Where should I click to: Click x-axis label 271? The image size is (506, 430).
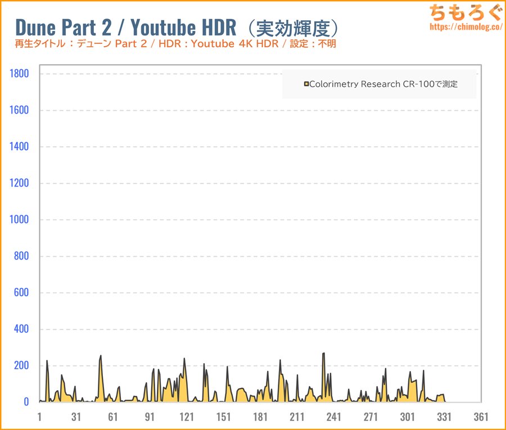coord(371,417)
